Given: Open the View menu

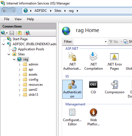Looking at the screenshot, I should click(18, 19).
